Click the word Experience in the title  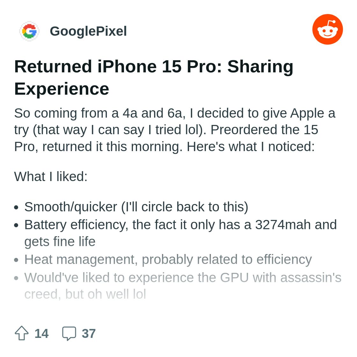pos(62,89)
